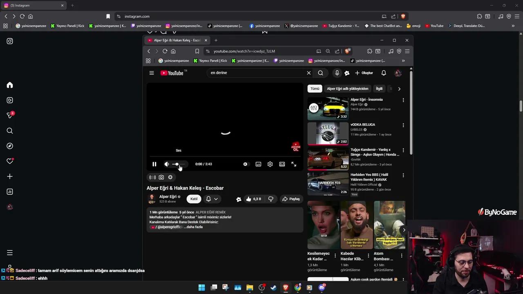Expand description with daha fazla
This screenshot has width=523, height=294.
tap(194, 227)
